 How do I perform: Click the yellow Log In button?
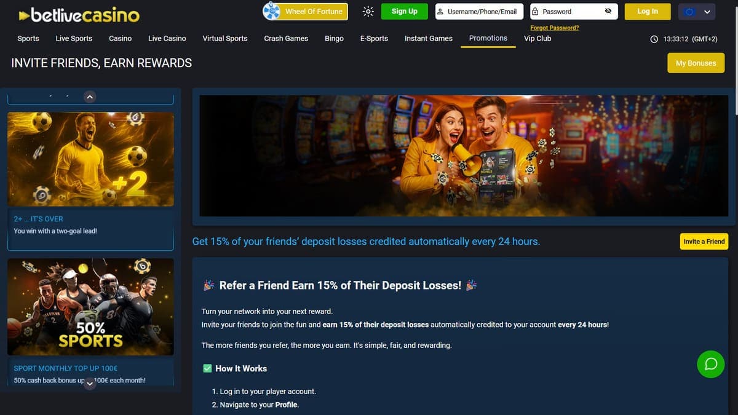(648, 11)
